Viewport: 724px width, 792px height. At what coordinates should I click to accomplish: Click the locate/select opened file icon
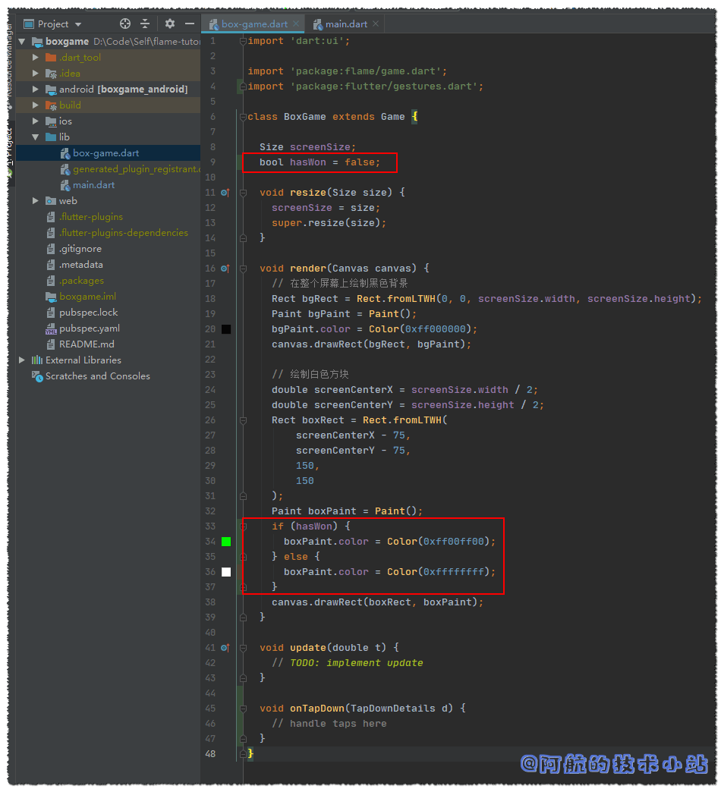[x=125, y=24]
